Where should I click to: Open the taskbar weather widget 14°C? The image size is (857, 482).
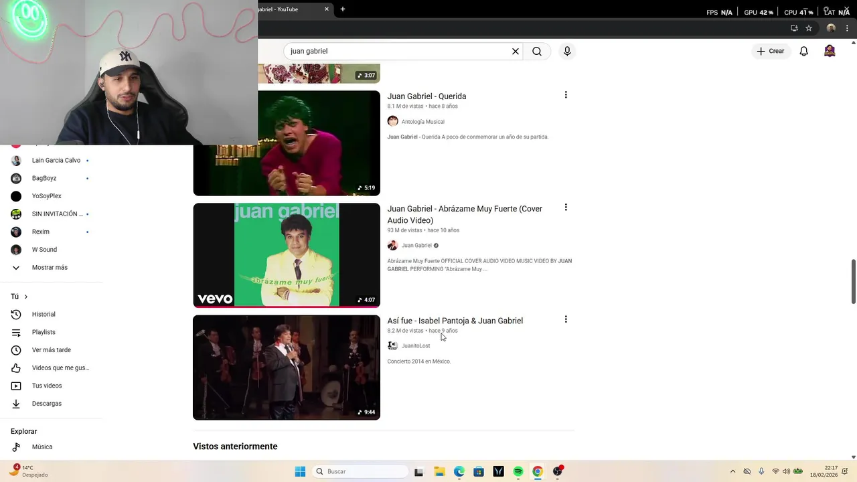pos(30,471)
